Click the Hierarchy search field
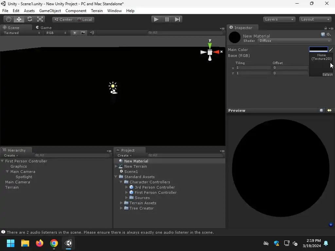The image size is (335, 251). [73, 155]
